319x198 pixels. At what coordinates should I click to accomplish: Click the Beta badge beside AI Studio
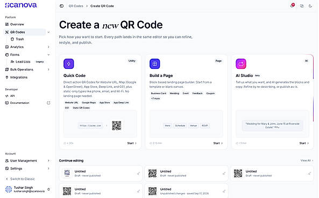(x=257, y=75)
